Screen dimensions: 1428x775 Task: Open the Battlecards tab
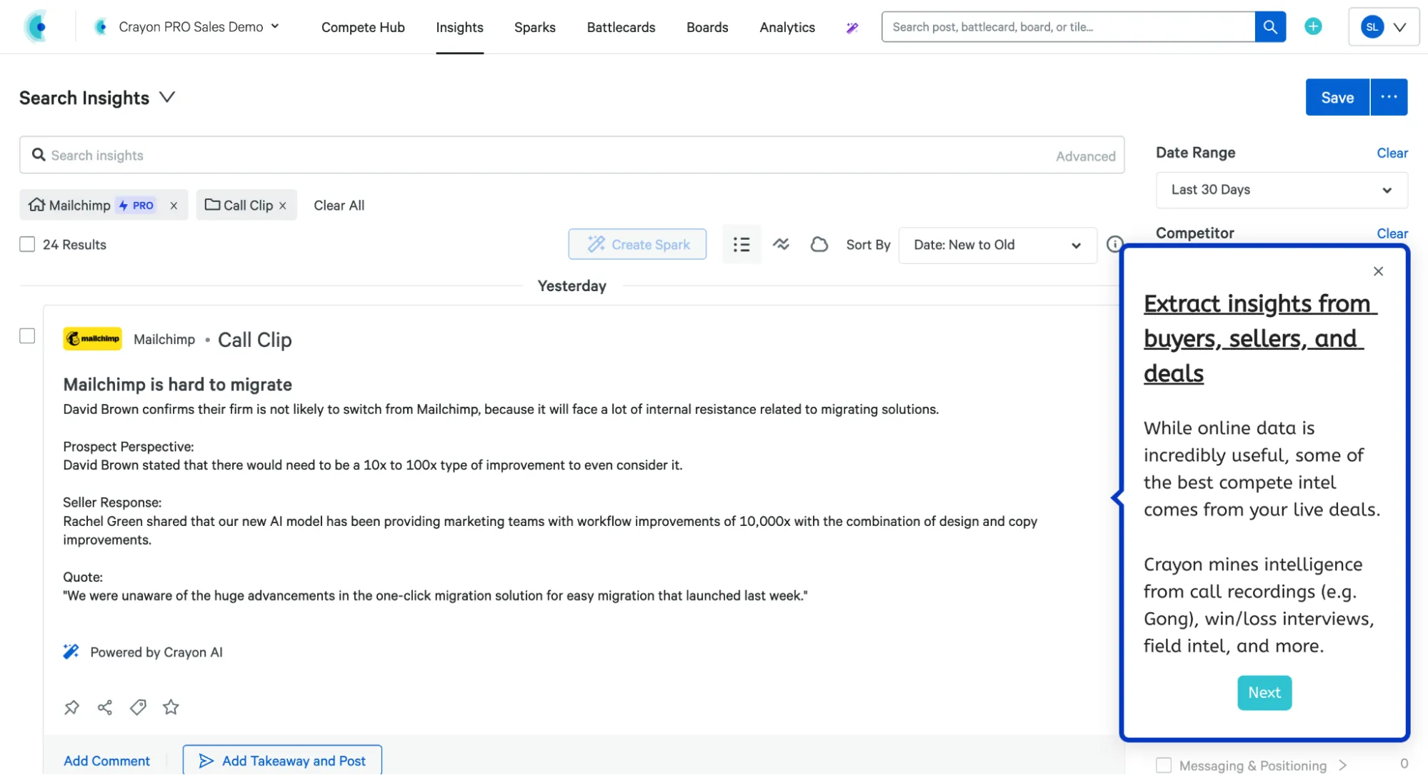click(x=621, y=27)
